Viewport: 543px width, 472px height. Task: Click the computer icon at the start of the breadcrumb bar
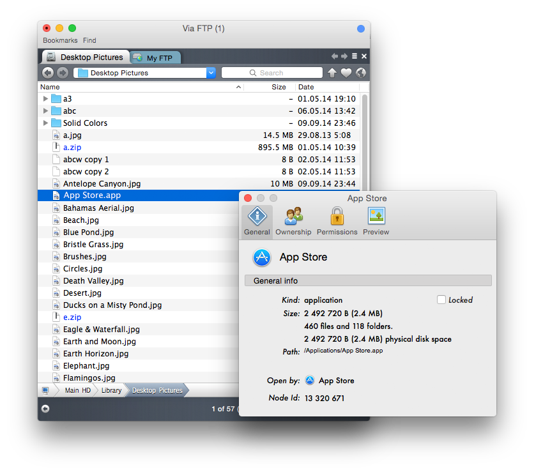[45, 390]
